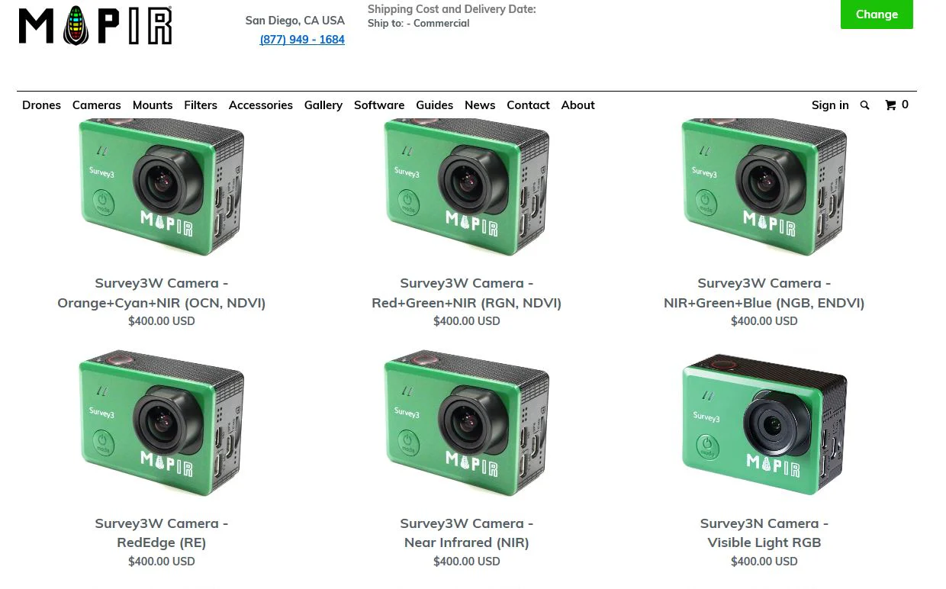Open the Contact page
Image resolution: width=946 pixels, height=589 pixels.
coord(528,105)
